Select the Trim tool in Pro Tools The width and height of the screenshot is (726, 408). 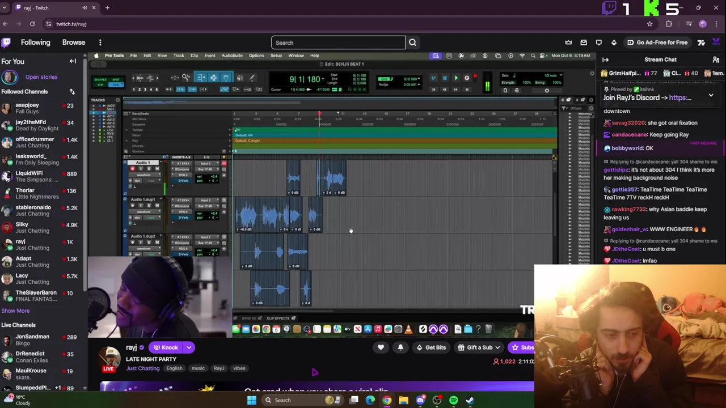point(201,78)
